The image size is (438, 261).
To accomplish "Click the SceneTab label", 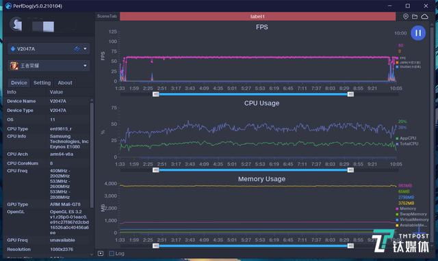I will [x=107, y=16].
